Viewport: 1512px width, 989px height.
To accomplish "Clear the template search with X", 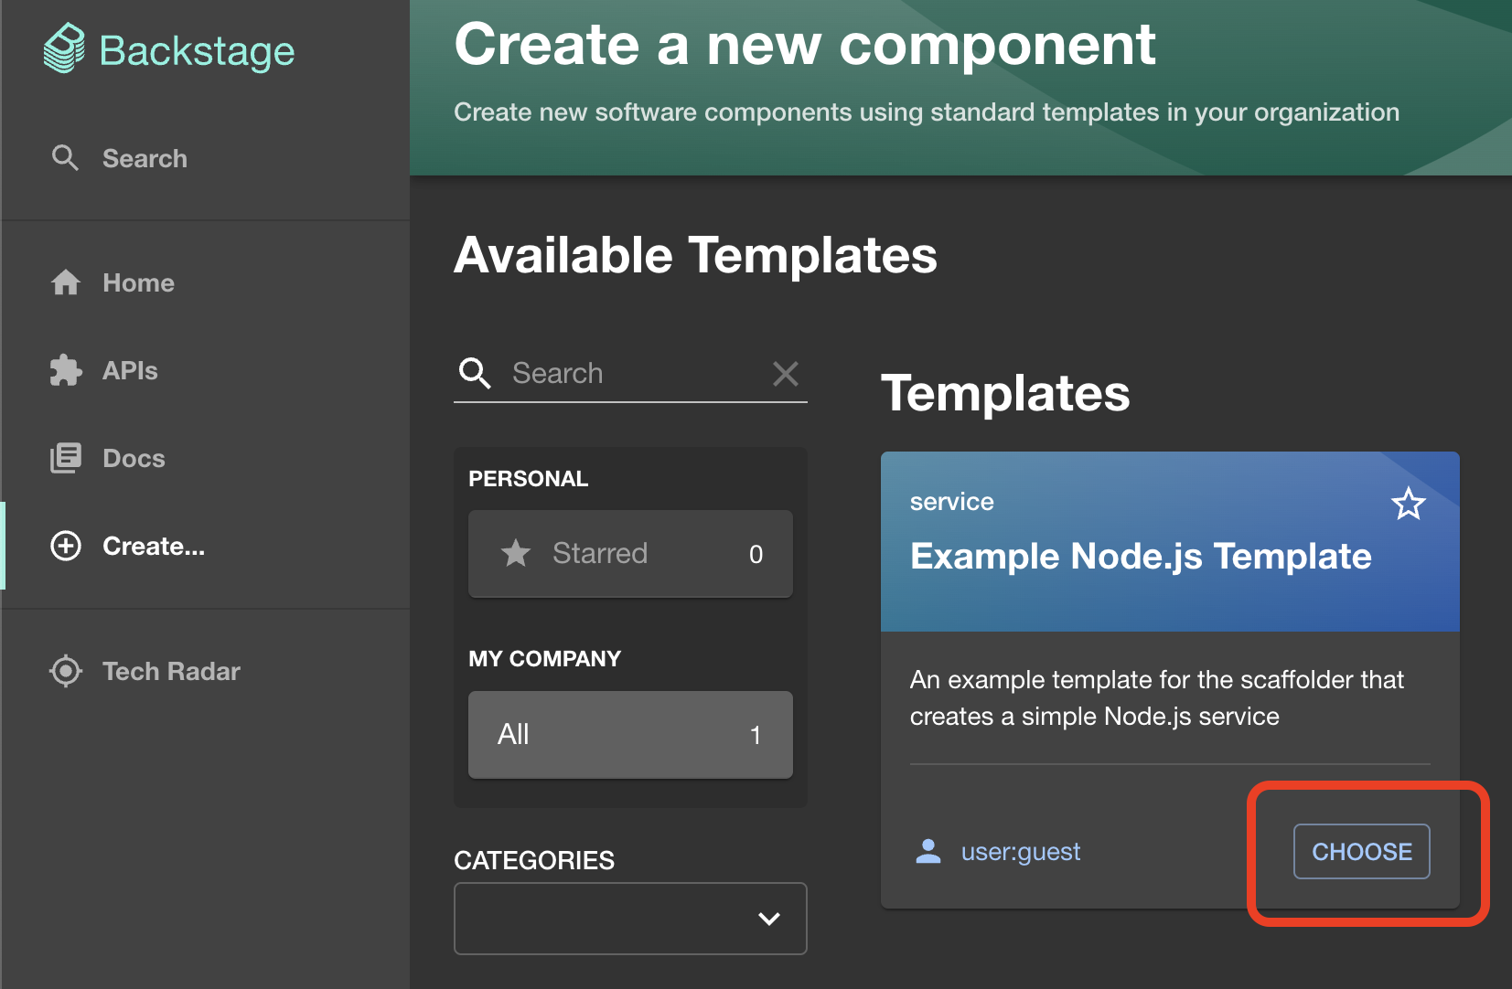I will click(x=786, y=373).
